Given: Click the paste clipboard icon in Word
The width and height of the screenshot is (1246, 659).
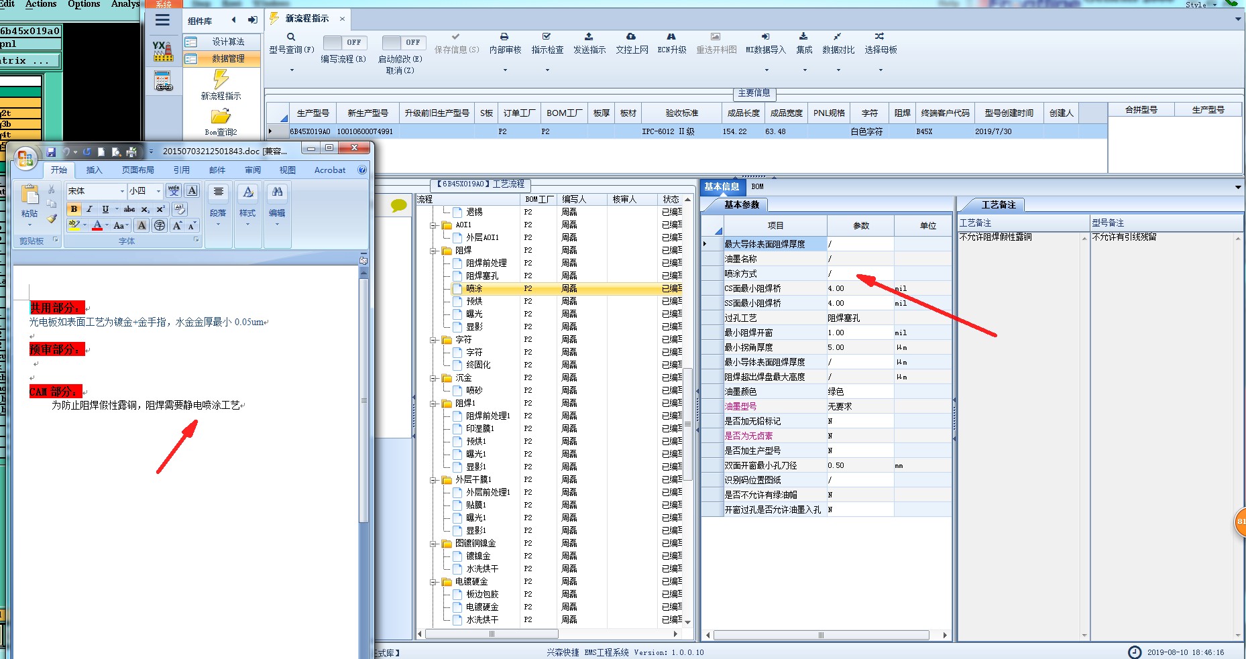Looking at the screenshot, I should tap(30, 195).
